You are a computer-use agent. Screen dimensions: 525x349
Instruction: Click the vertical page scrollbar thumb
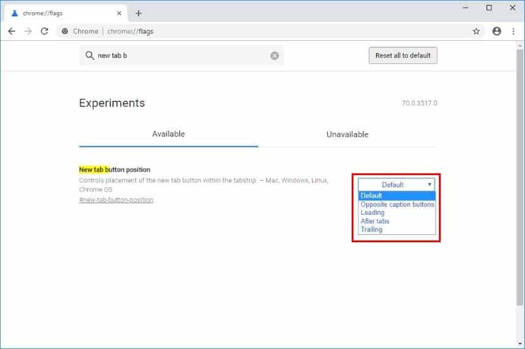click(x=520, y=178)
